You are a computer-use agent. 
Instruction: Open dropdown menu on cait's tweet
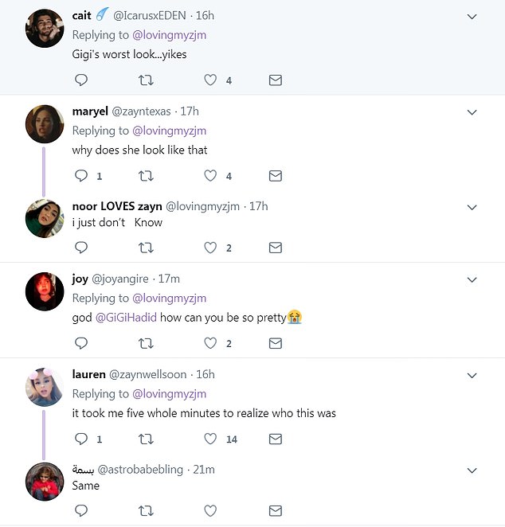click(x=472, y=17)
